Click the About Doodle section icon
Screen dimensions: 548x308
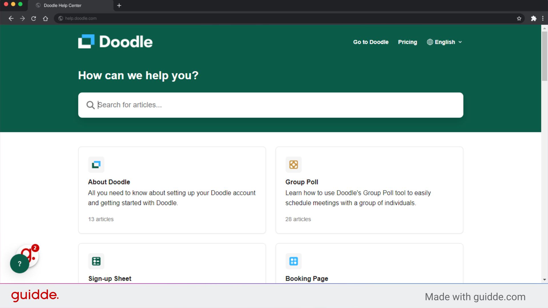96,165
